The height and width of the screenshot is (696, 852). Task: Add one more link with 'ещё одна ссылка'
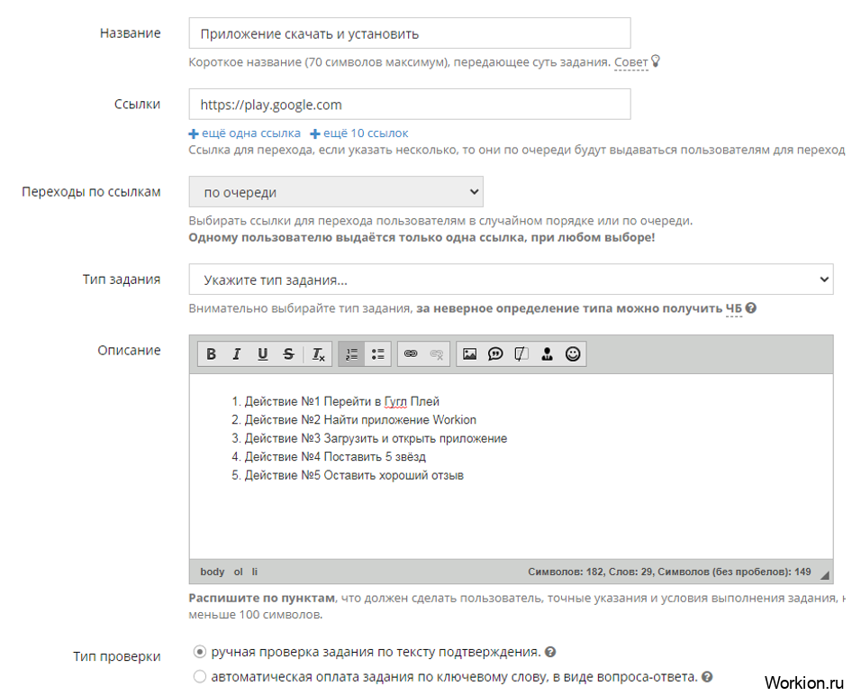pos(244,133)
